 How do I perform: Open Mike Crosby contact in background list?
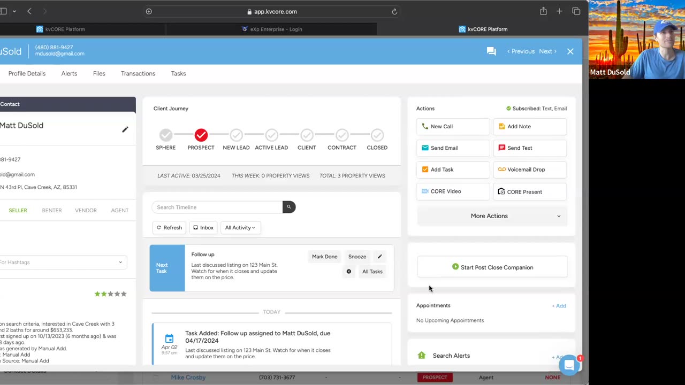coord(188,378)
